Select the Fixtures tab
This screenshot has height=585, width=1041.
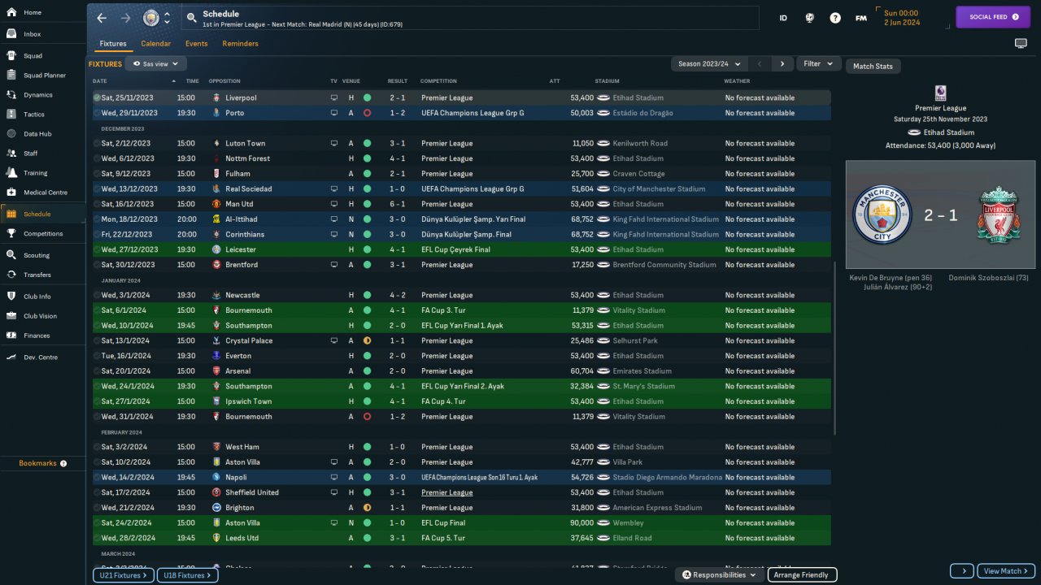click(113, 43)
